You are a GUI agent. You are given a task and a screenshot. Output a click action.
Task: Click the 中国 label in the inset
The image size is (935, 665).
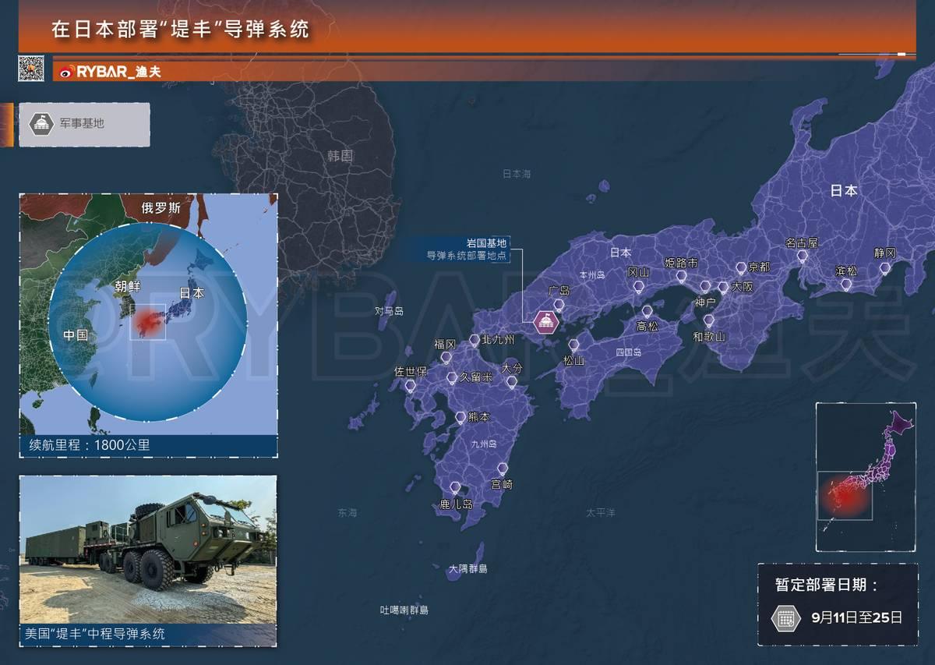[76, 335]
